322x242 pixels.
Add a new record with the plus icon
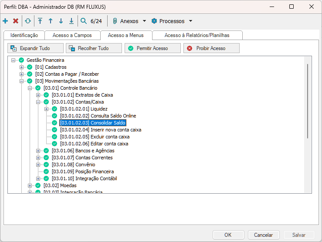(x=5, y=21)
